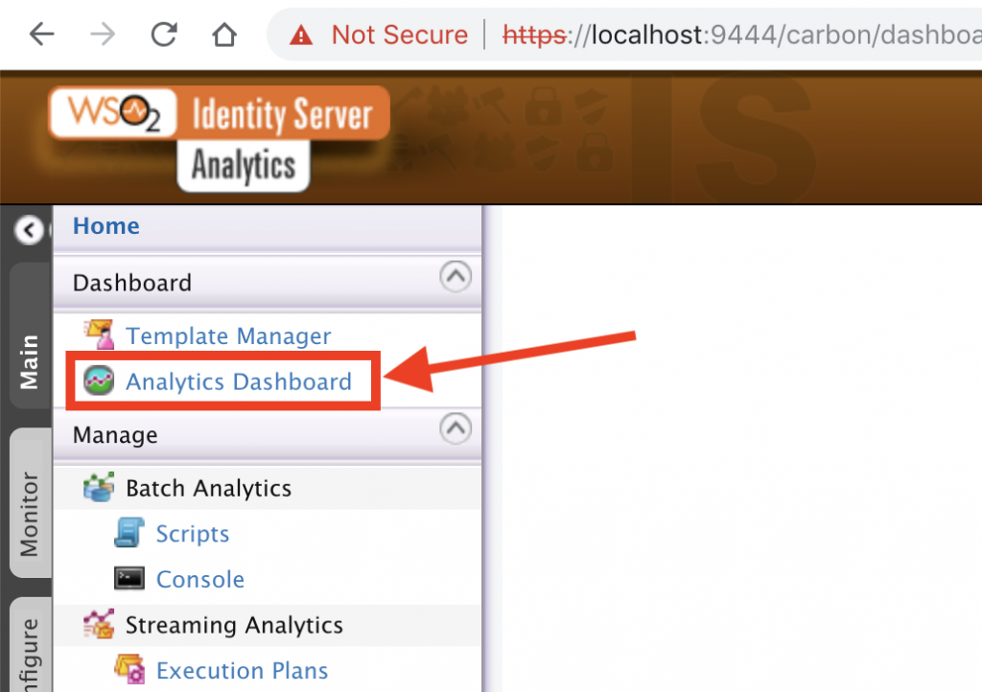Click the Execution Plans icon
Viewport: 982px width, 692px height.
[129, 670]
